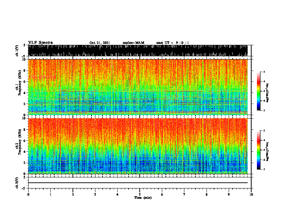Click the "start UT = 9:0:1" header text
Screen dimensions: 283x218
173,43
